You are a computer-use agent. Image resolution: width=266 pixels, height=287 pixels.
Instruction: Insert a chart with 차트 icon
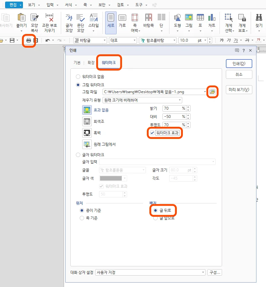tap(212, 17)
